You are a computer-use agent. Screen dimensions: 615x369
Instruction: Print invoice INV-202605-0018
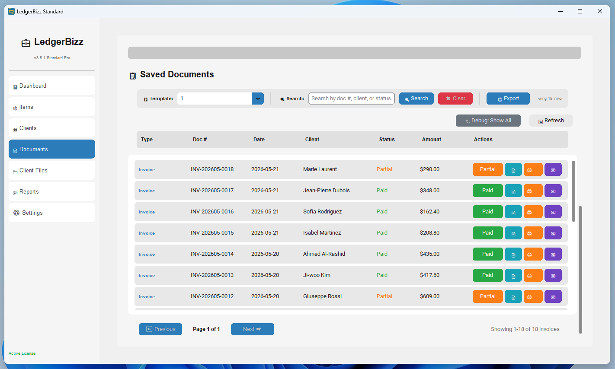click(533, 169)
